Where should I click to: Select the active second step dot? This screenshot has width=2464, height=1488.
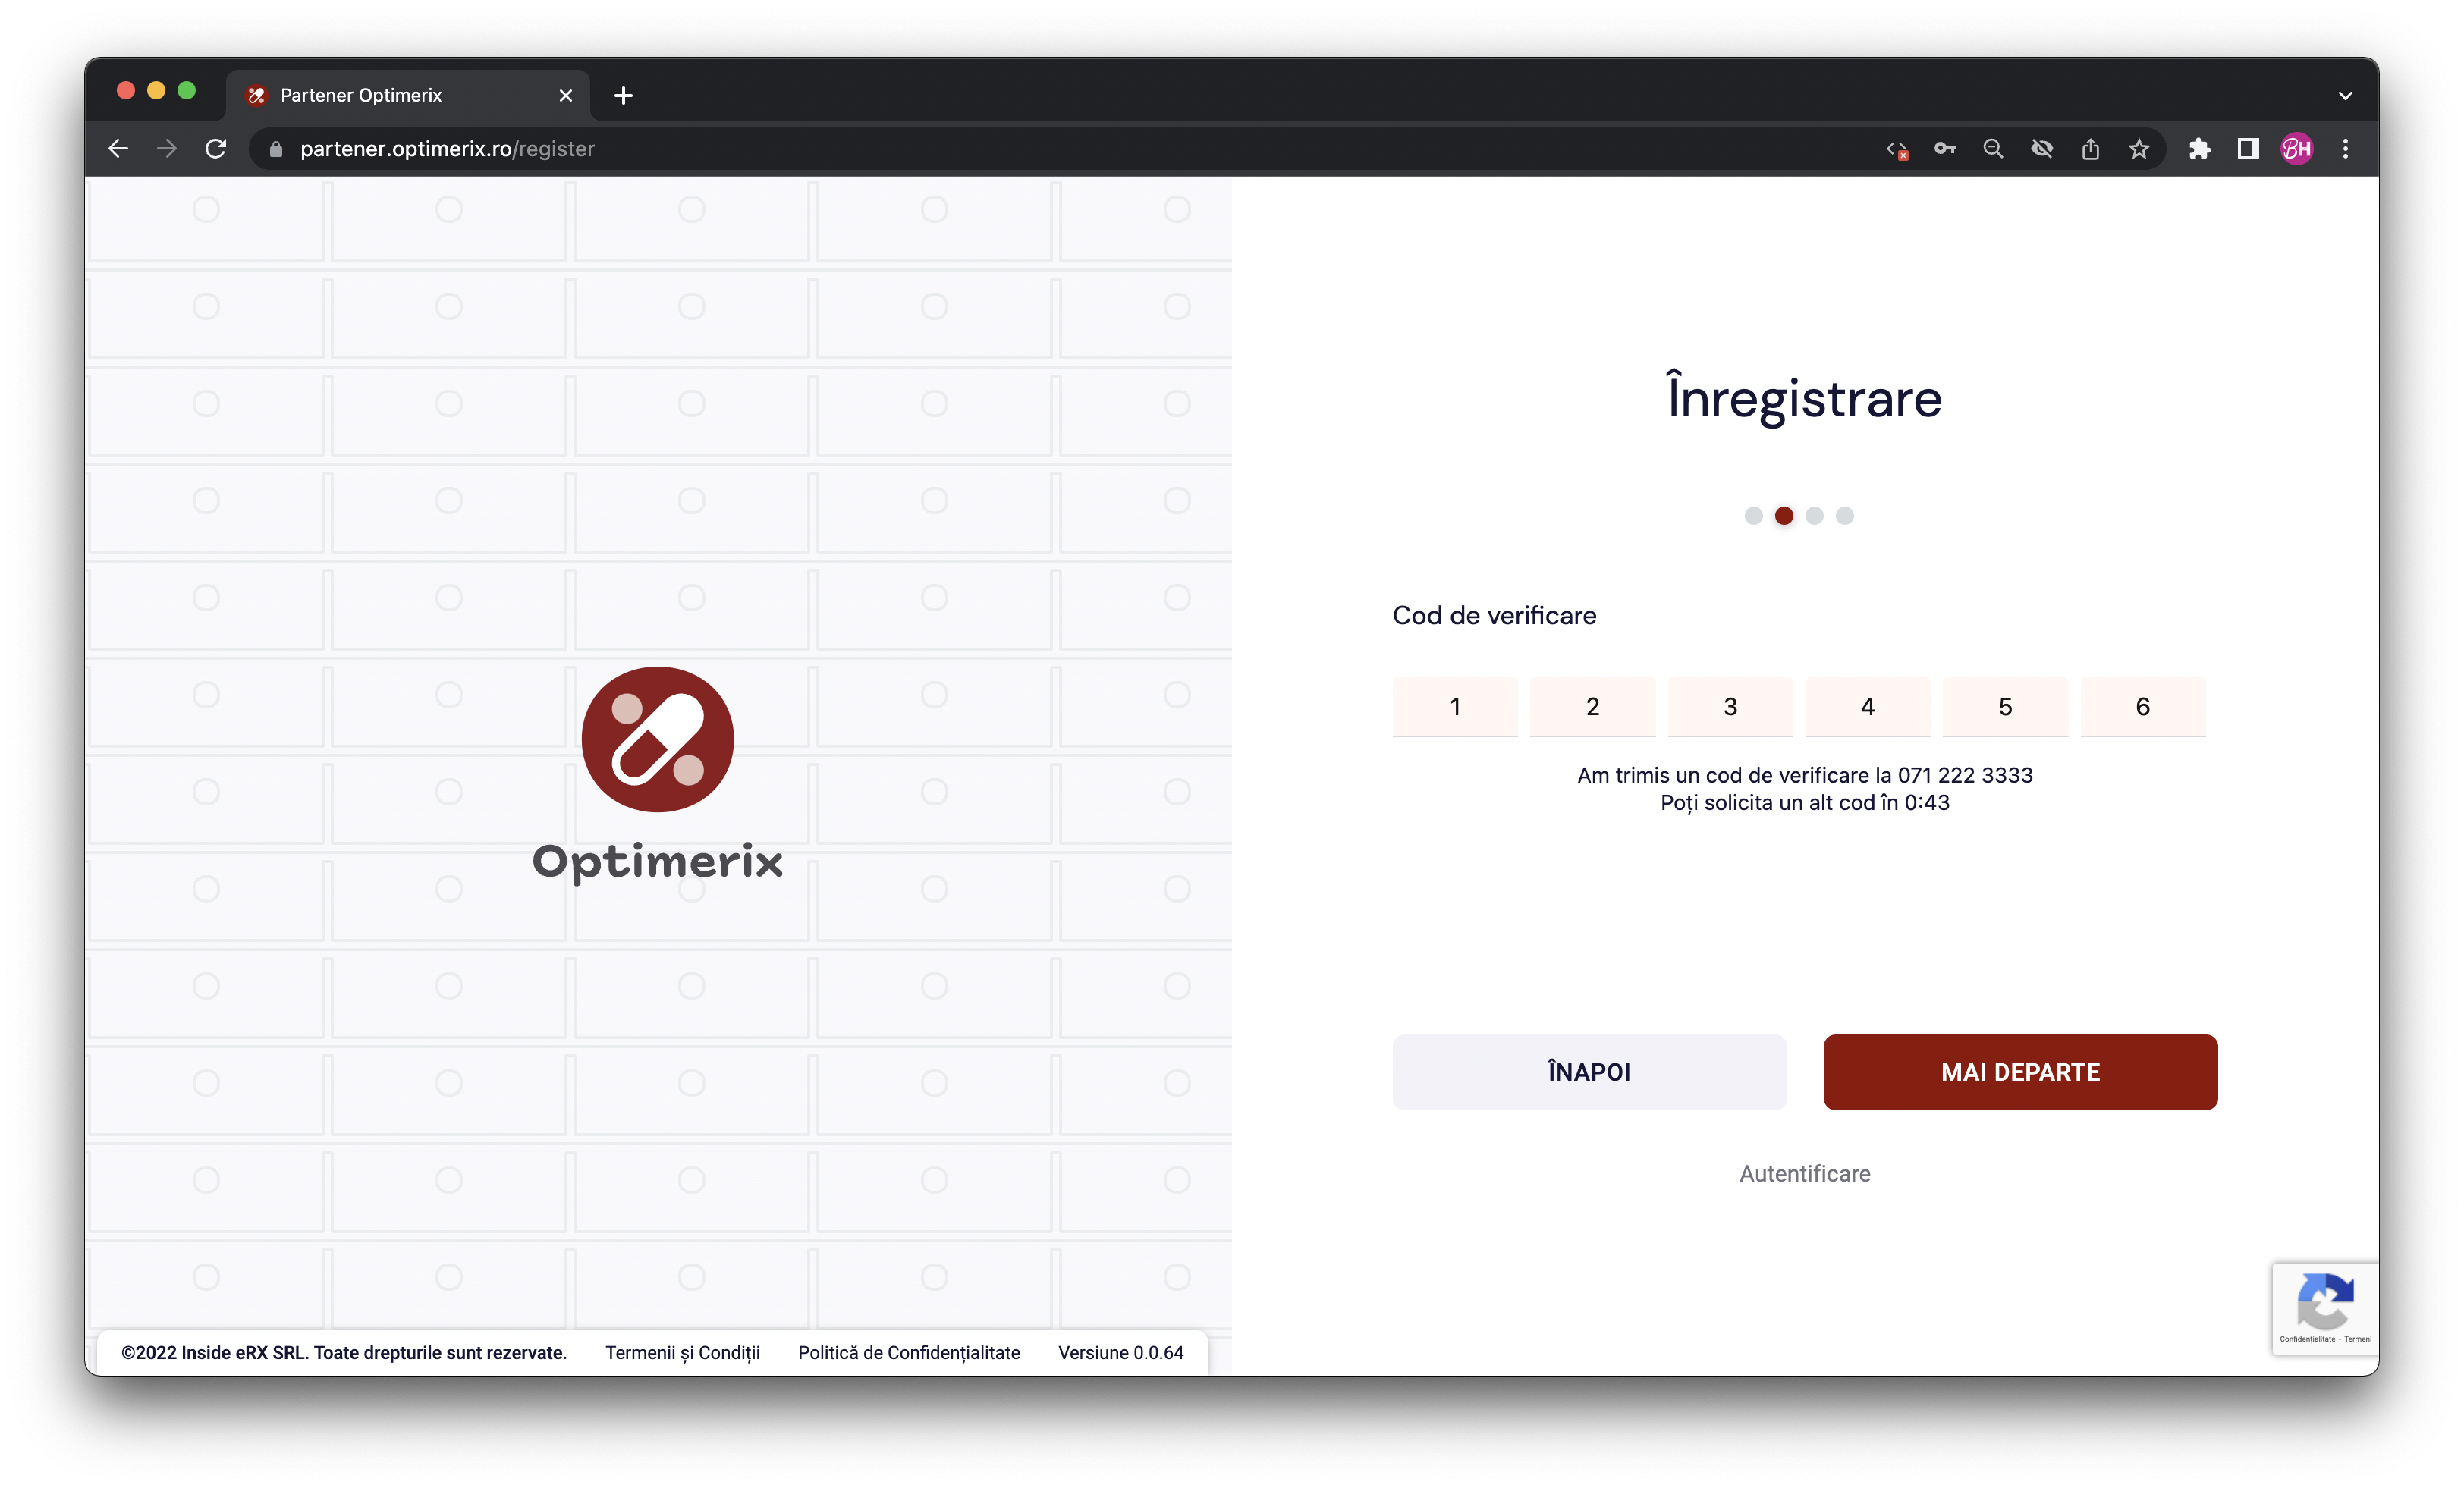(x=1784, y=516)
